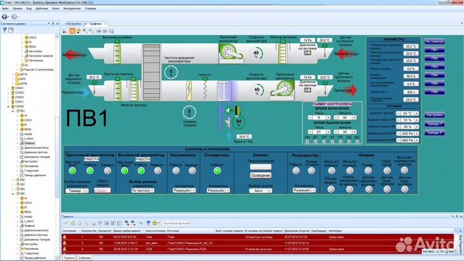Toggle the ВС weekday checkbox in timer
The height and width of the screenshot is (261, 464).
(x=358, y=141)
